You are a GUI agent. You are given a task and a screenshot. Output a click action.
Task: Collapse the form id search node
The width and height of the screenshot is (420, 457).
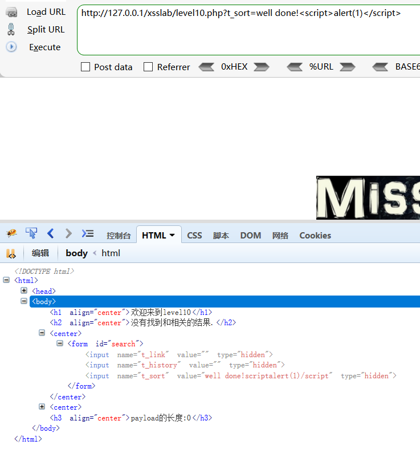(60, 343)
